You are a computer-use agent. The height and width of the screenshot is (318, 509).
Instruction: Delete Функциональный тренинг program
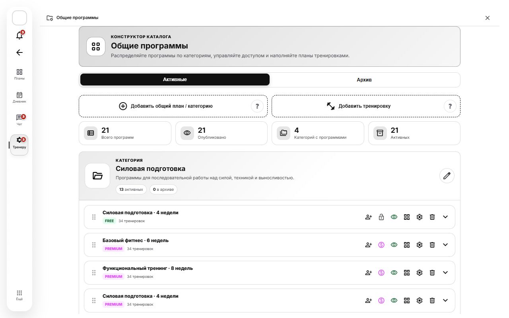[432, 273]
